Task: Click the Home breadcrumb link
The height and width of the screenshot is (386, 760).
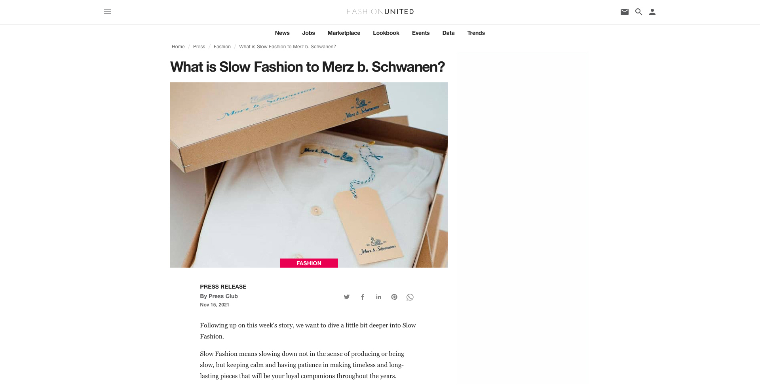Action: pyautogui.click(x=178, y=47)
